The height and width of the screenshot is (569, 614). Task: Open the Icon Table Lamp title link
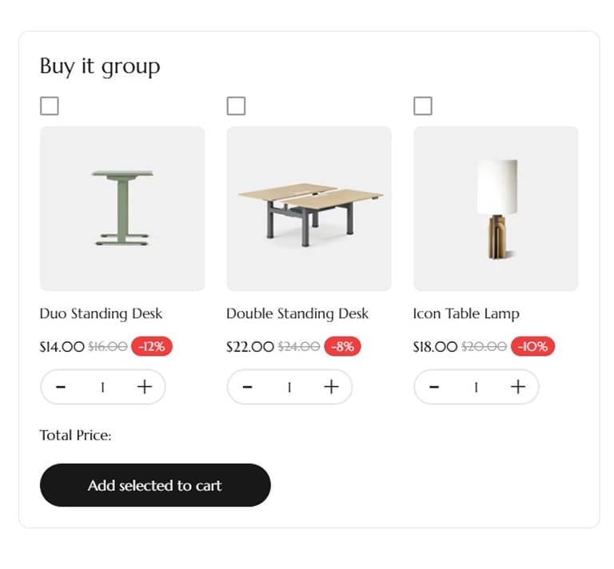[x=466, y=313]
